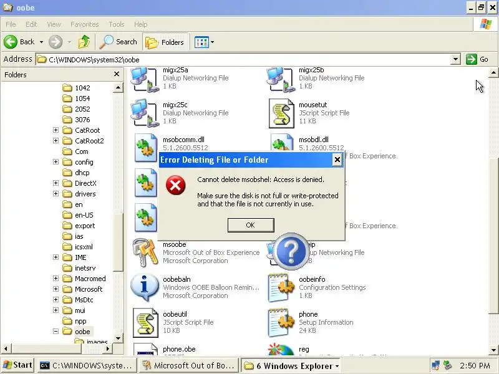Select the phone.obe file

(x=179, y=349)
